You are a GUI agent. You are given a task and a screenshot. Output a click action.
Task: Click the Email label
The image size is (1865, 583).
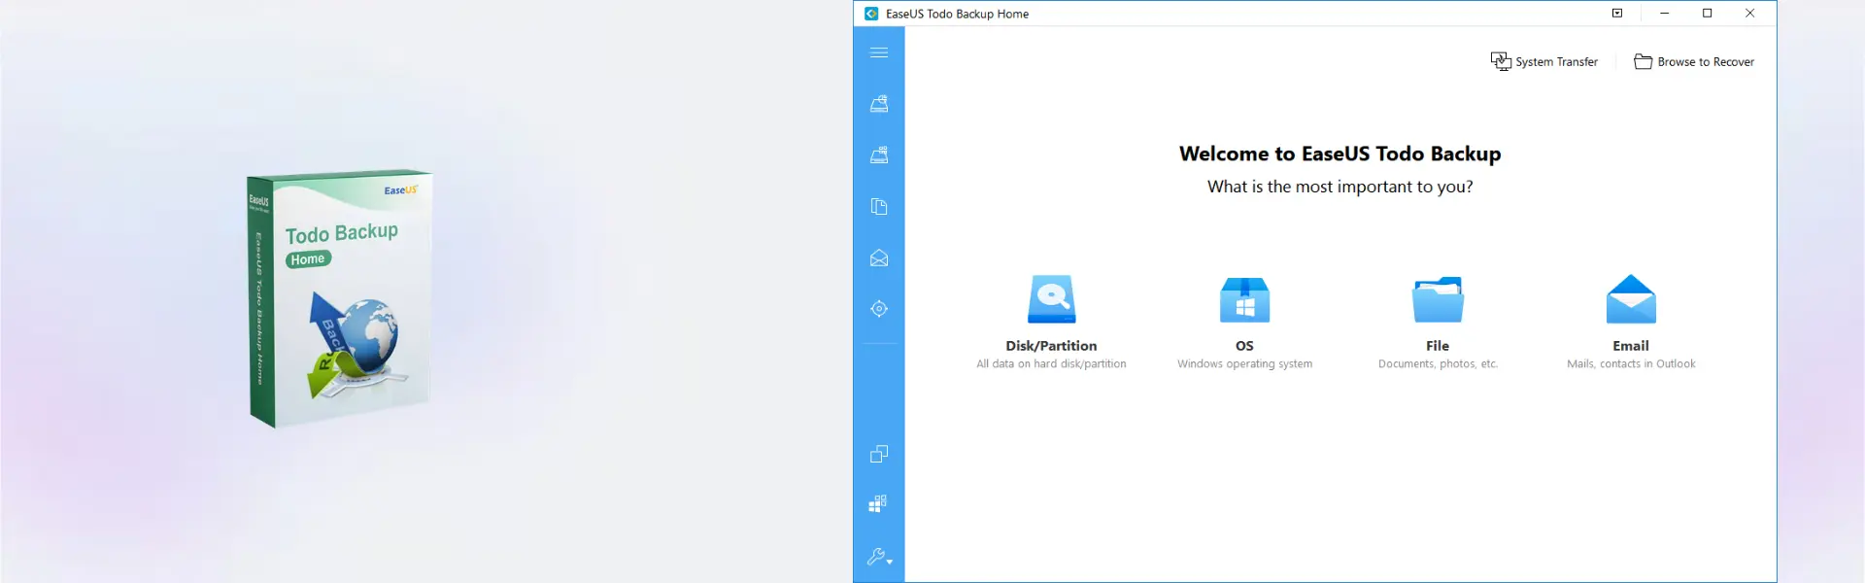pos(1631,346)
